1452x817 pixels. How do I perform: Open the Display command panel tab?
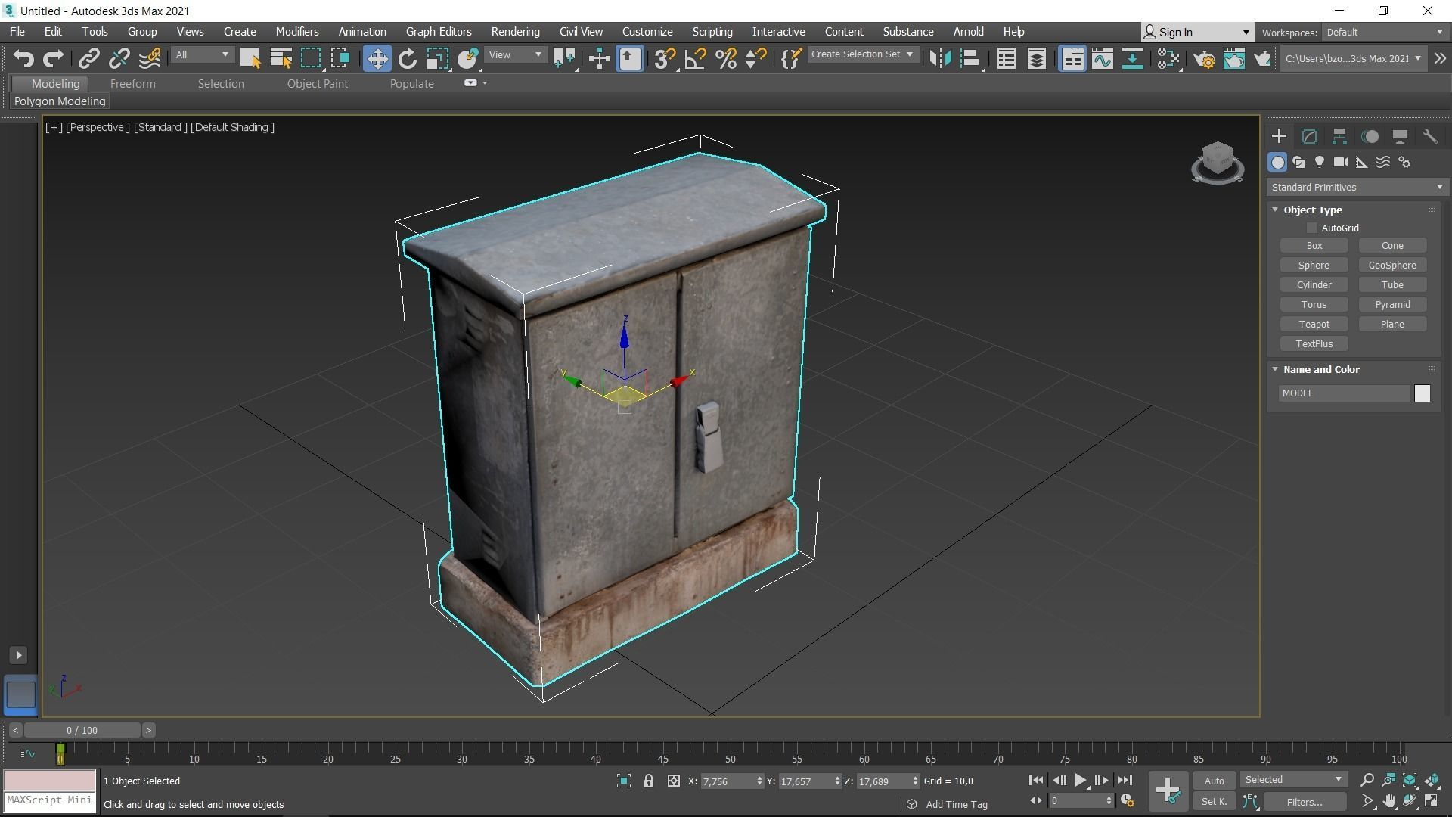[1400, 136]
